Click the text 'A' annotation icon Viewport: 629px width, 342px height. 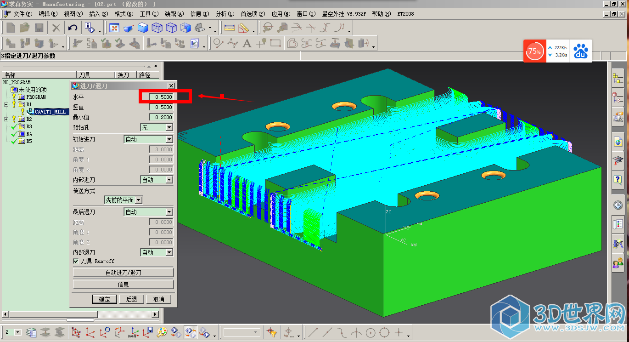247,44
